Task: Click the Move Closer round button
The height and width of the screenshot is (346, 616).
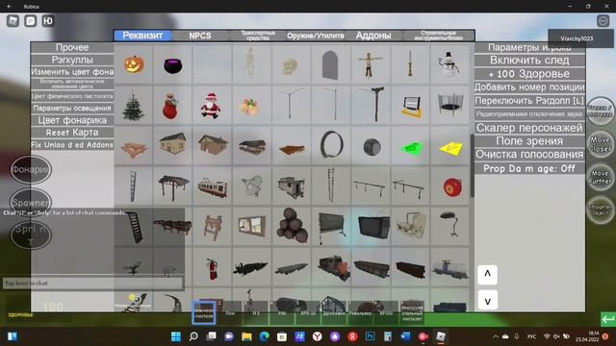Action: click(x=600, y=144)
